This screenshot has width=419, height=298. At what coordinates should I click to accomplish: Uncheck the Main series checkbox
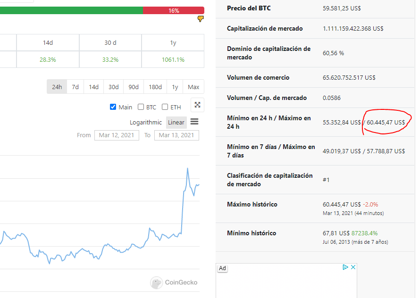coord(113,107)
